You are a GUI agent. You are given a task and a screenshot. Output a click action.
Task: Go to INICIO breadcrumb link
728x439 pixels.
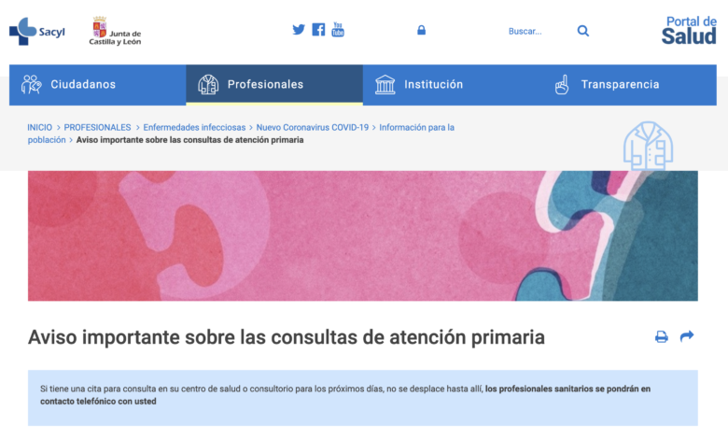pyautogui.click(x=39, y=127)
